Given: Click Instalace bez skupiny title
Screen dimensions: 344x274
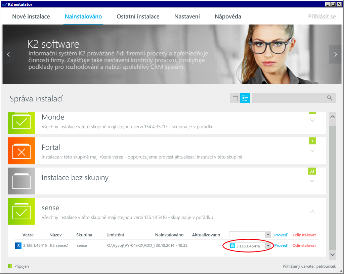Looking at the screenshot, I should point(75,178).
